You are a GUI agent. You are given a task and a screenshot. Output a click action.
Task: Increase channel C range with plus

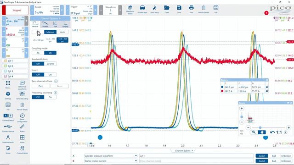coord(27,42)
